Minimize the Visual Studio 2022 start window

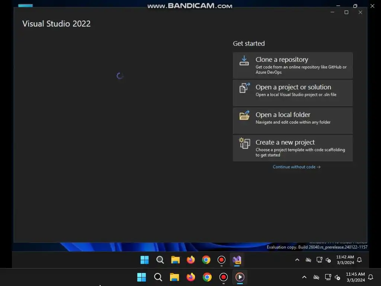coord(332,12)
